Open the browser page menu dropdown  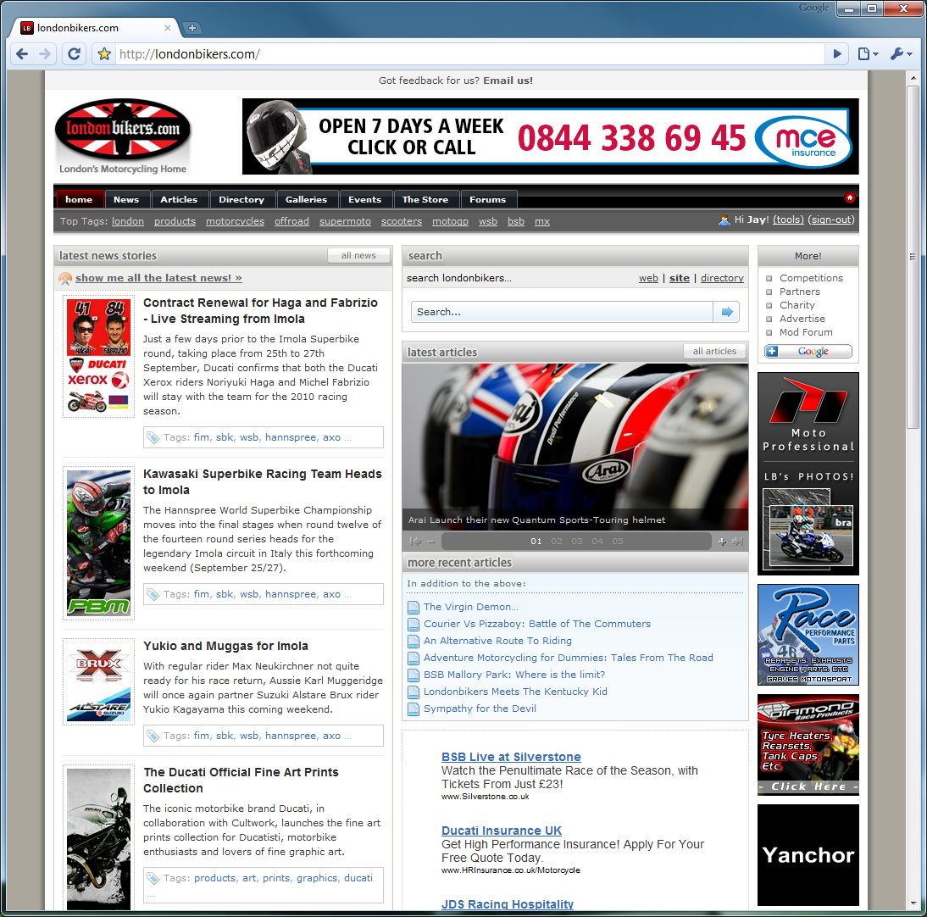pos(868,54)
